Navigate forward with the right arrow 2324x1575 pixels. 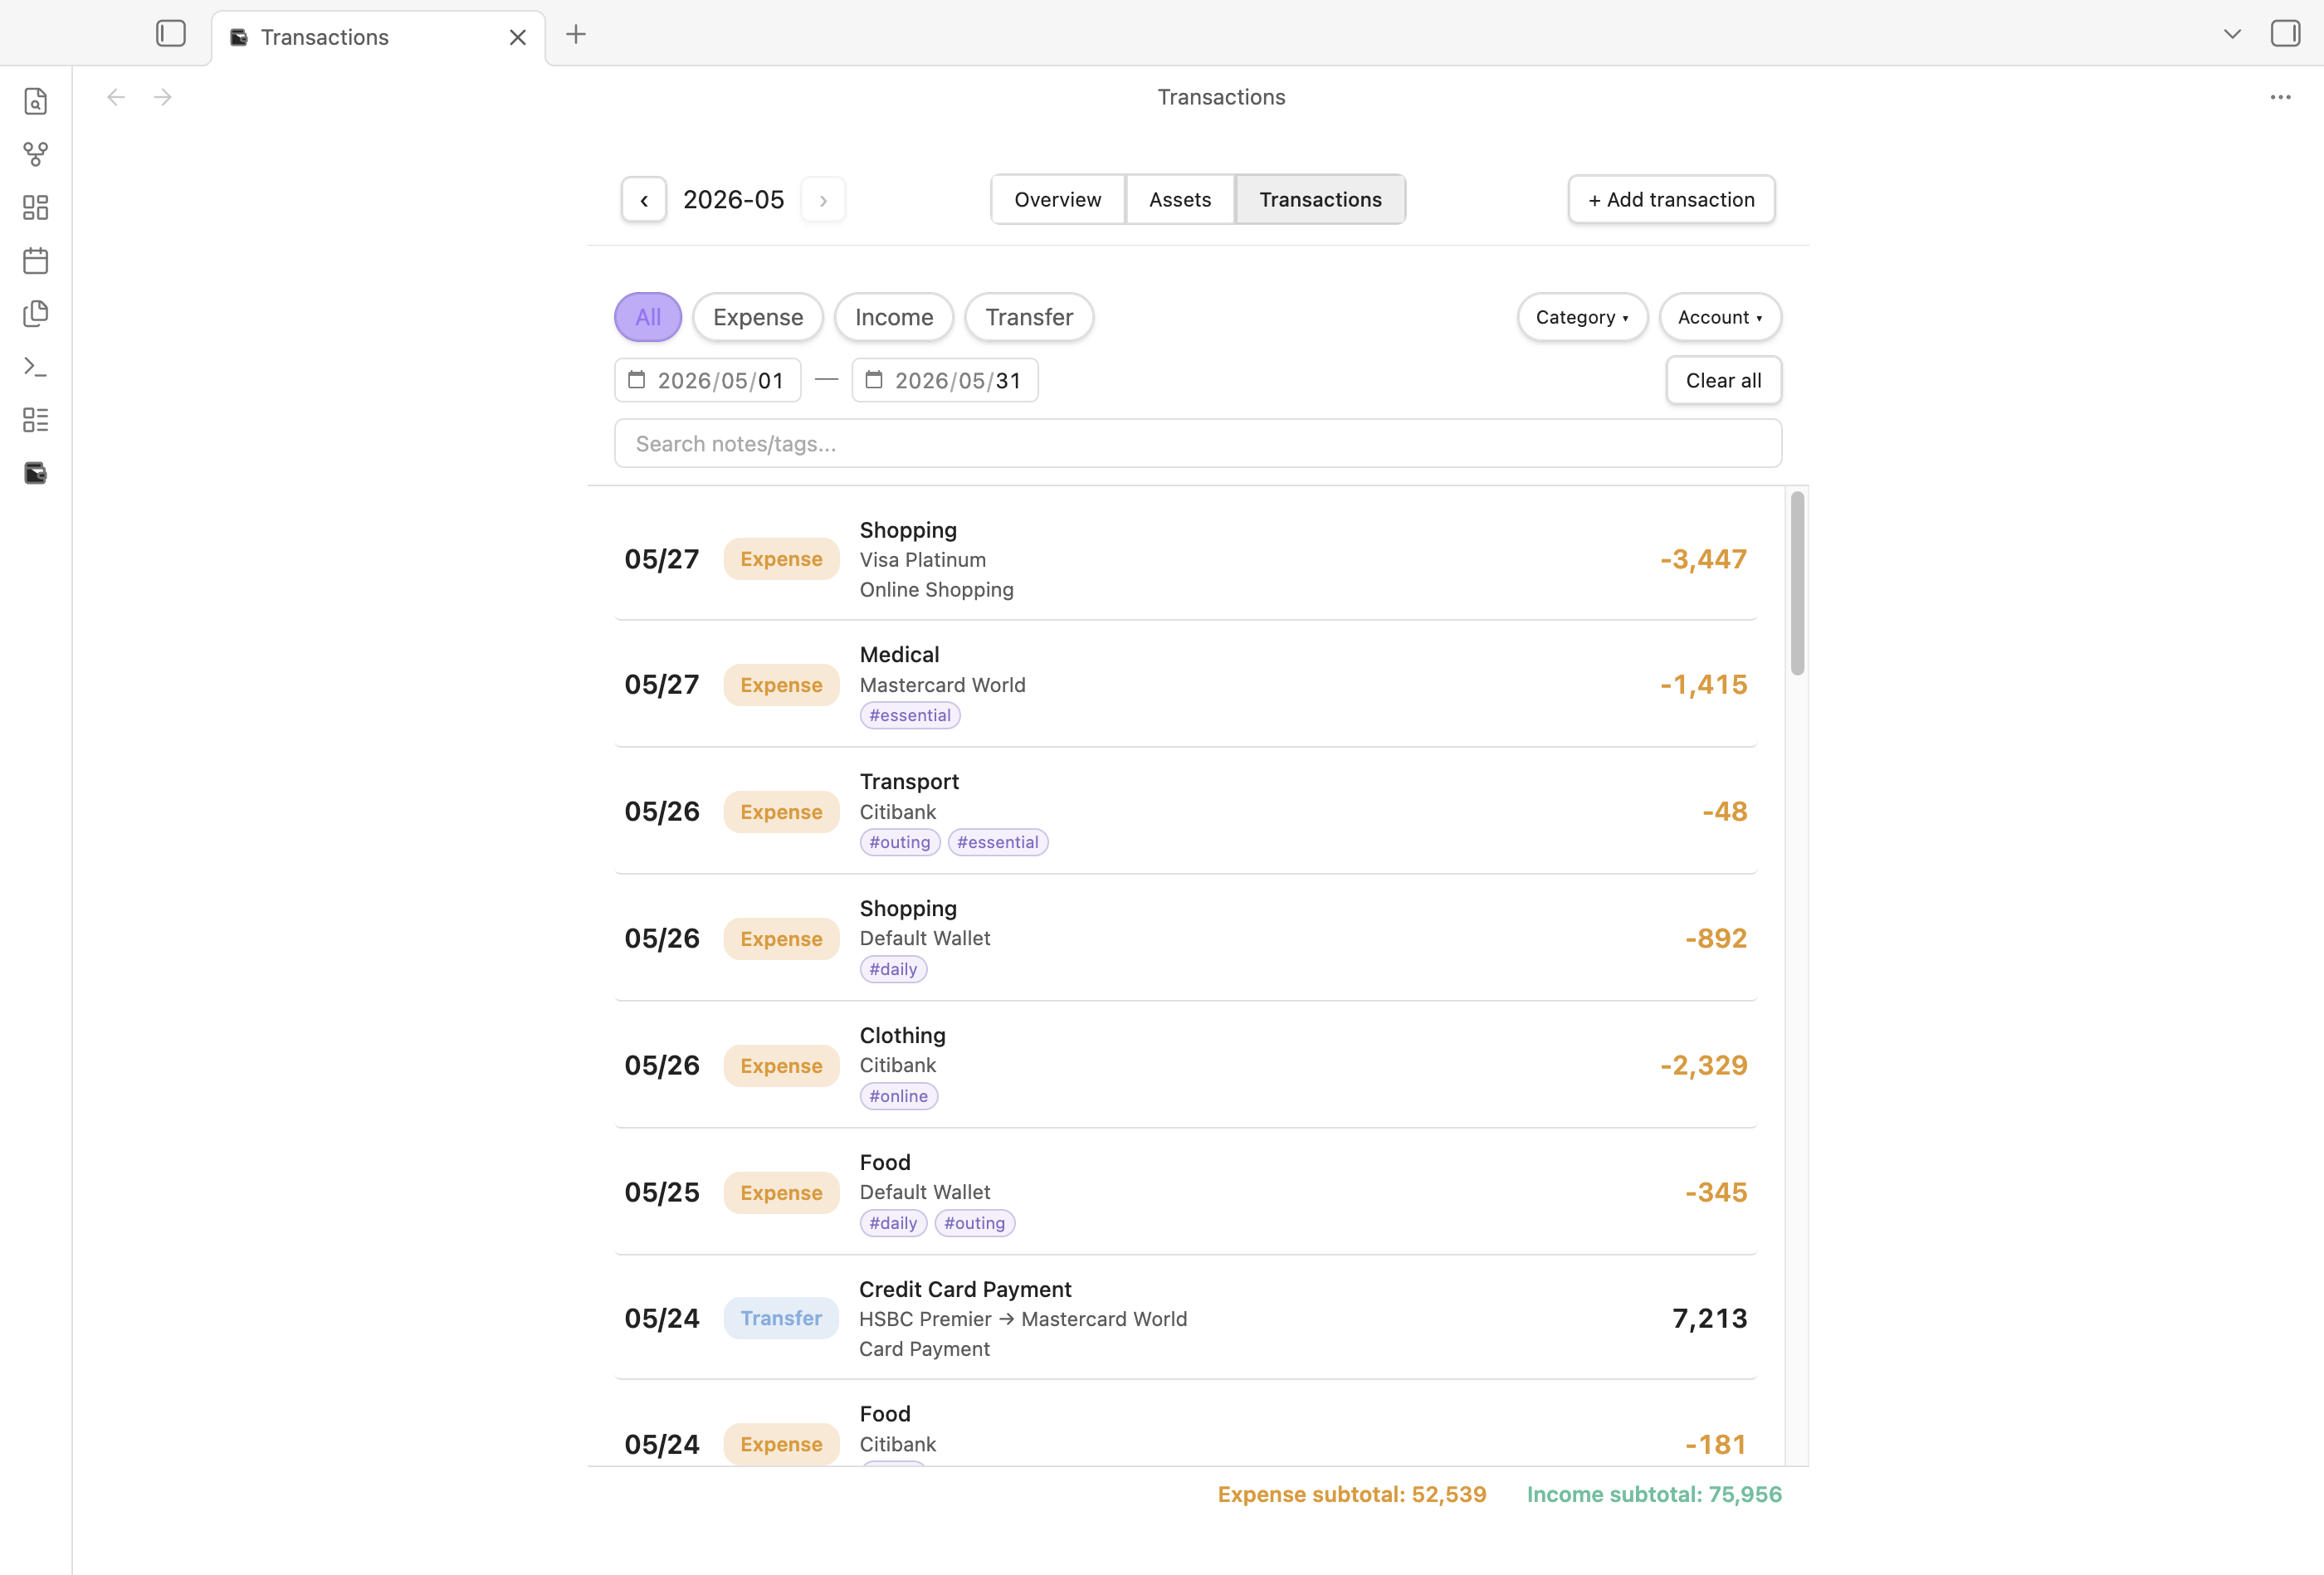(x=163, y=97)
